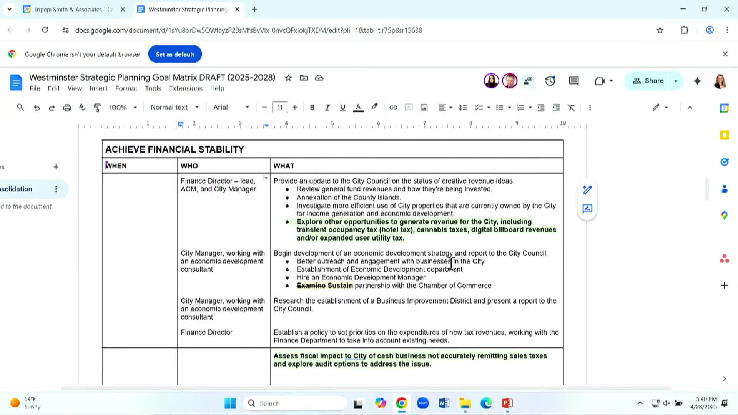738x415 pixels.
Task: Click Clear formatting icon
Action: [x=571, y=108]
